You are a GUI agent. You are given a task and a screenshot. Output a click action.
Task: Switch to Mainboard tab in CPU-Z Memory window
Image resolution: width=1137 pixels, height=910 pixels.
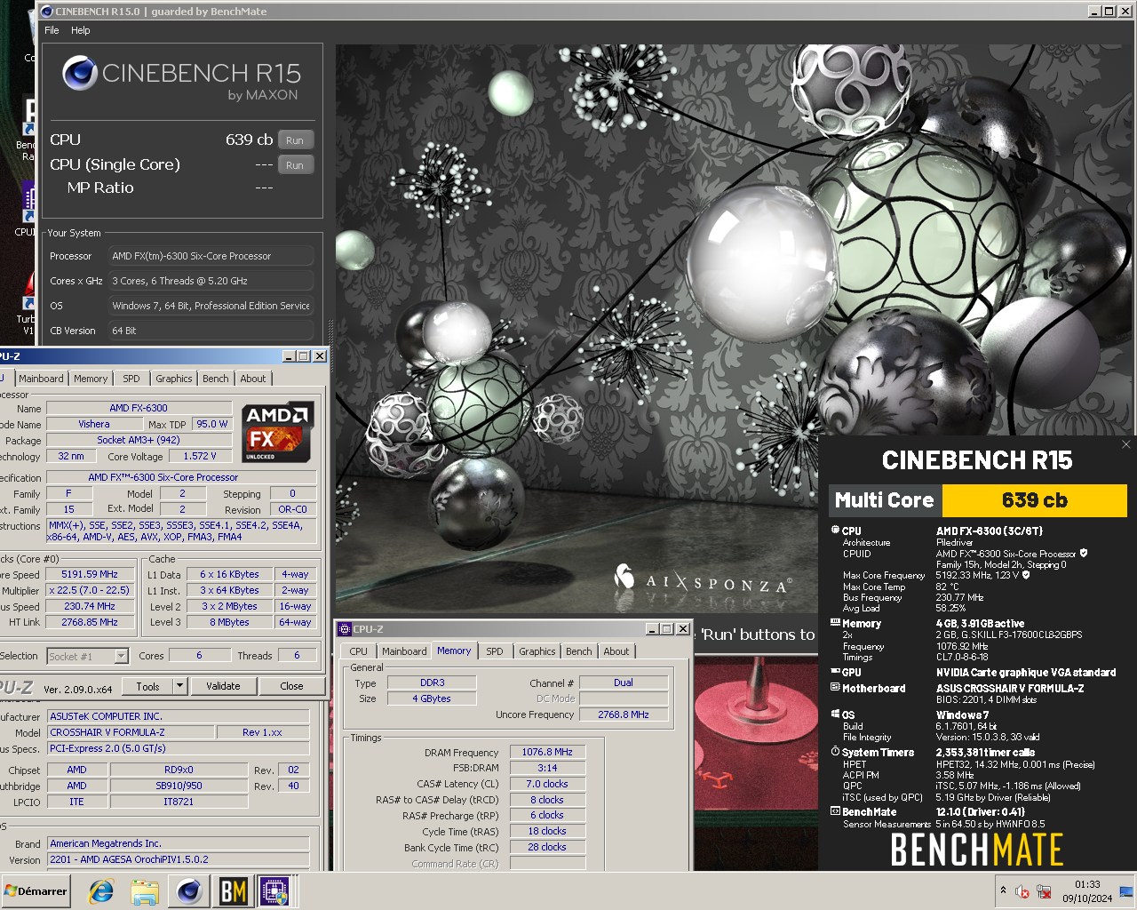coord(404,651)
